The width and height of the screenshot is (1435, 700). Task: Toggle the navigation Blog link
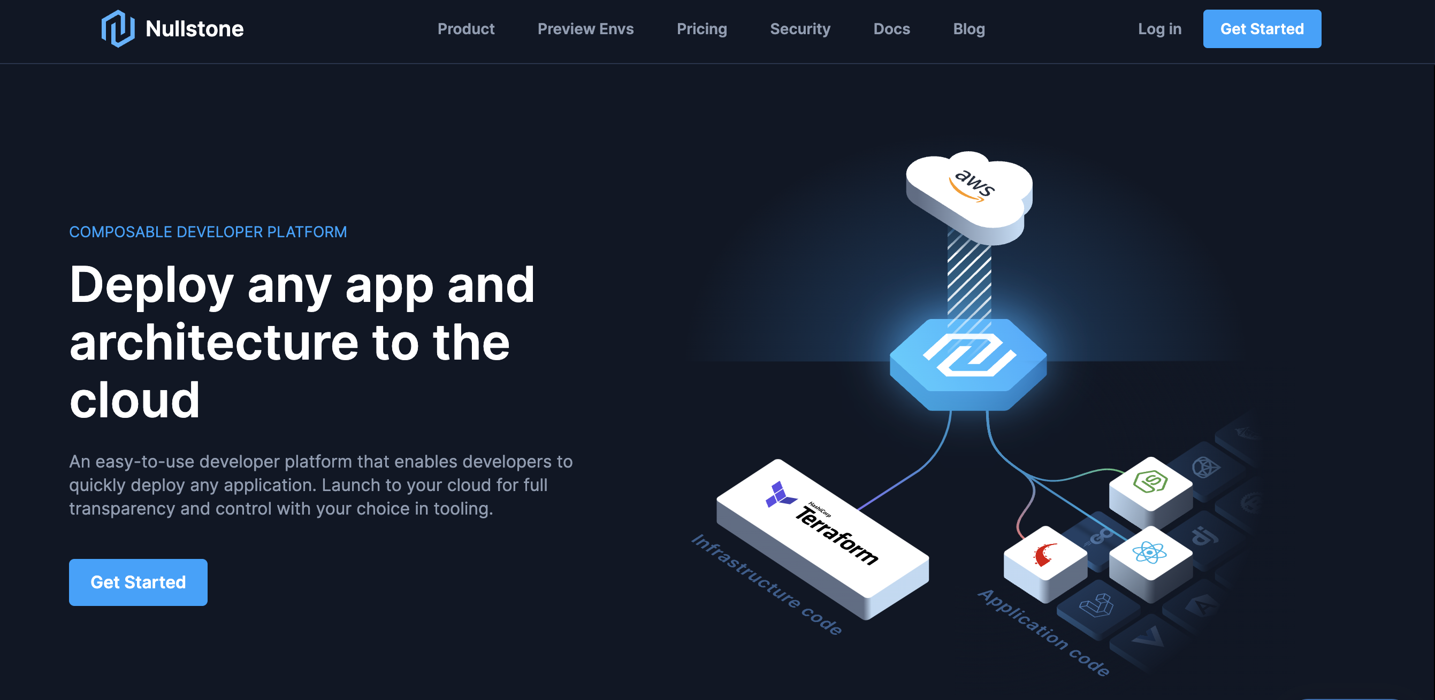tap(967, 28)
